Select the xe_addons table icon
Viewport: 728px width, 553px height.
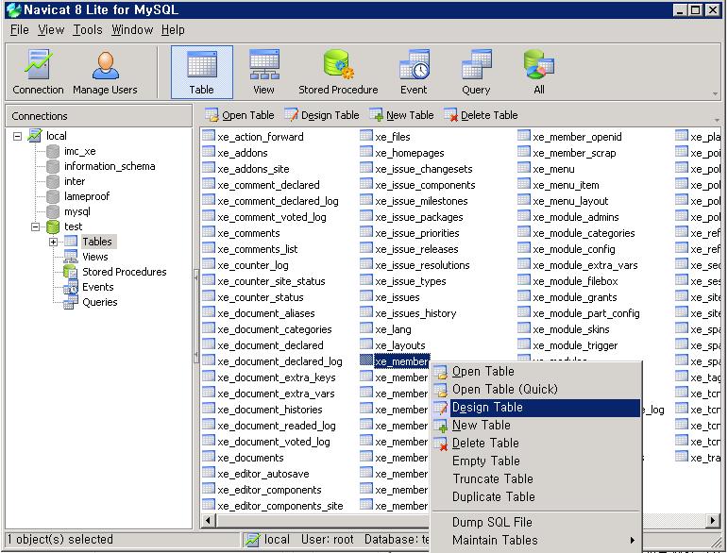(209, 152)
